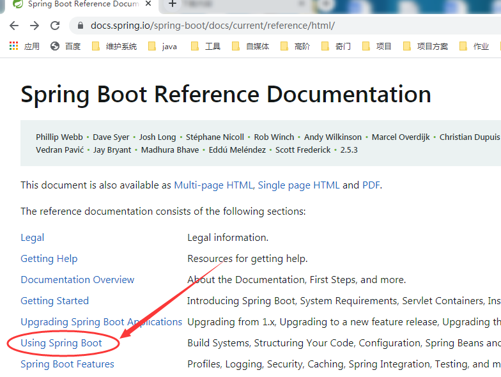501x377 pixels.
Task: Click the author name Andy Wilkinson
Action: pyautogui.click(x=332, y=137)
